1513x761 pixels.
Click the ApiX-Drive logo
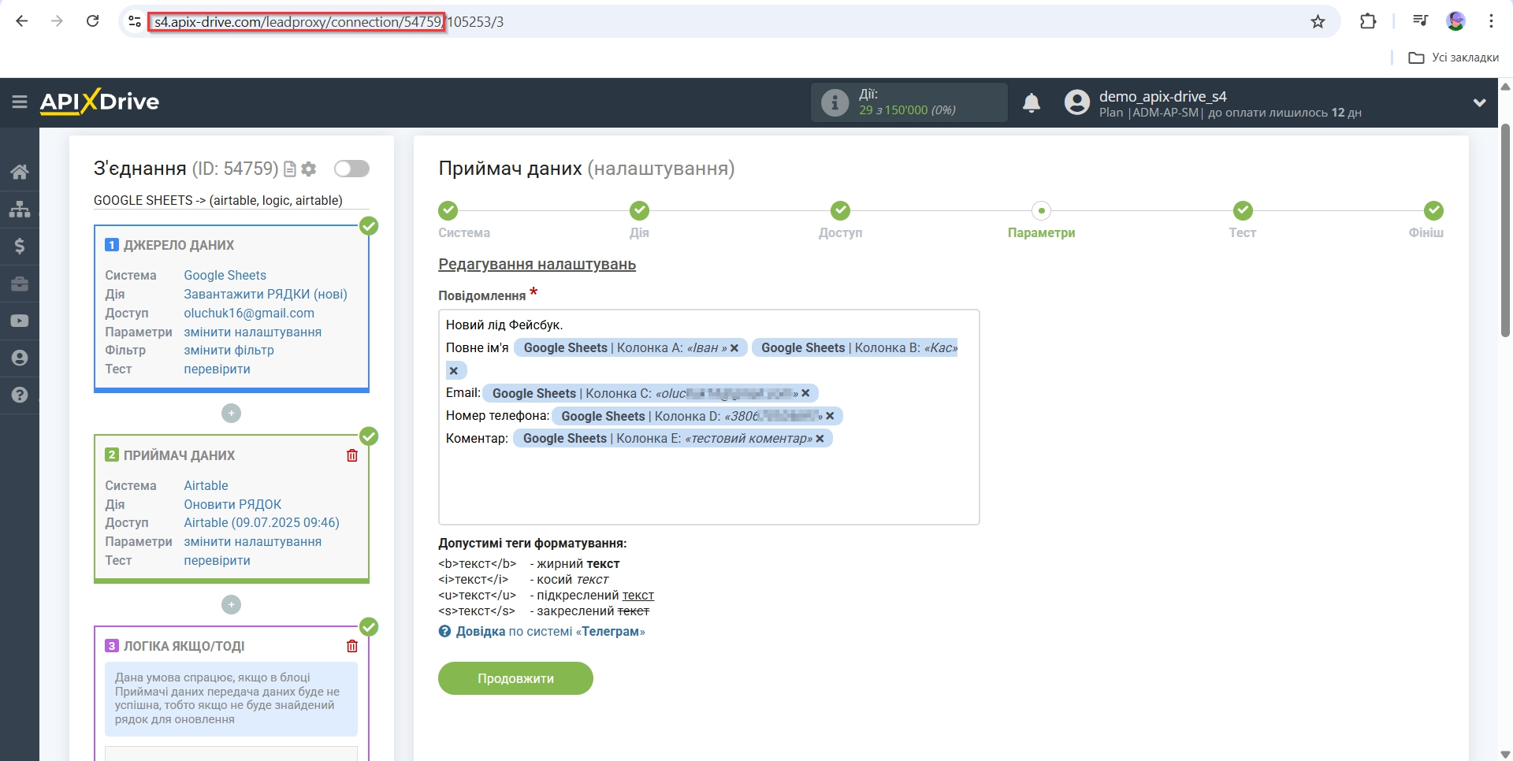(x=99, y=102)
